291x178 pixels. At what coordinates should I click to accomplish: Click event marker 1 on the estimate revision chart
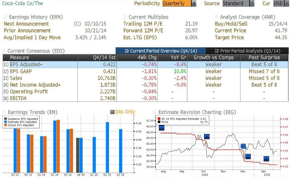[162, 128]
